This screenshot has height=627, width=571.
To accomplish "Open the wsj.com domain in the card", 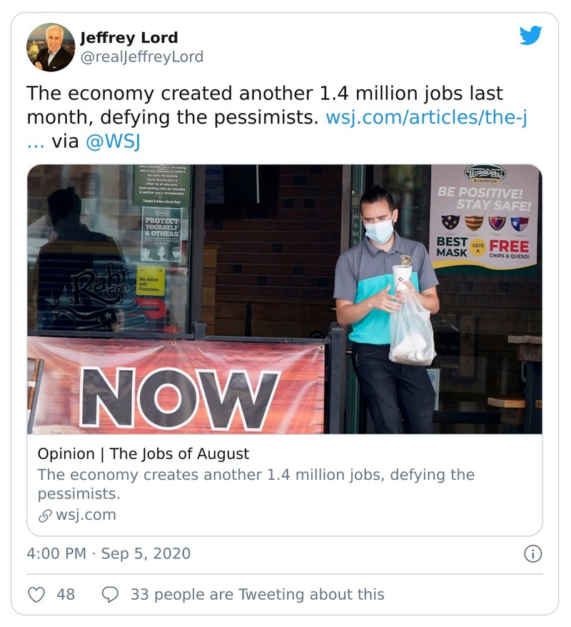I will (85, 515).
